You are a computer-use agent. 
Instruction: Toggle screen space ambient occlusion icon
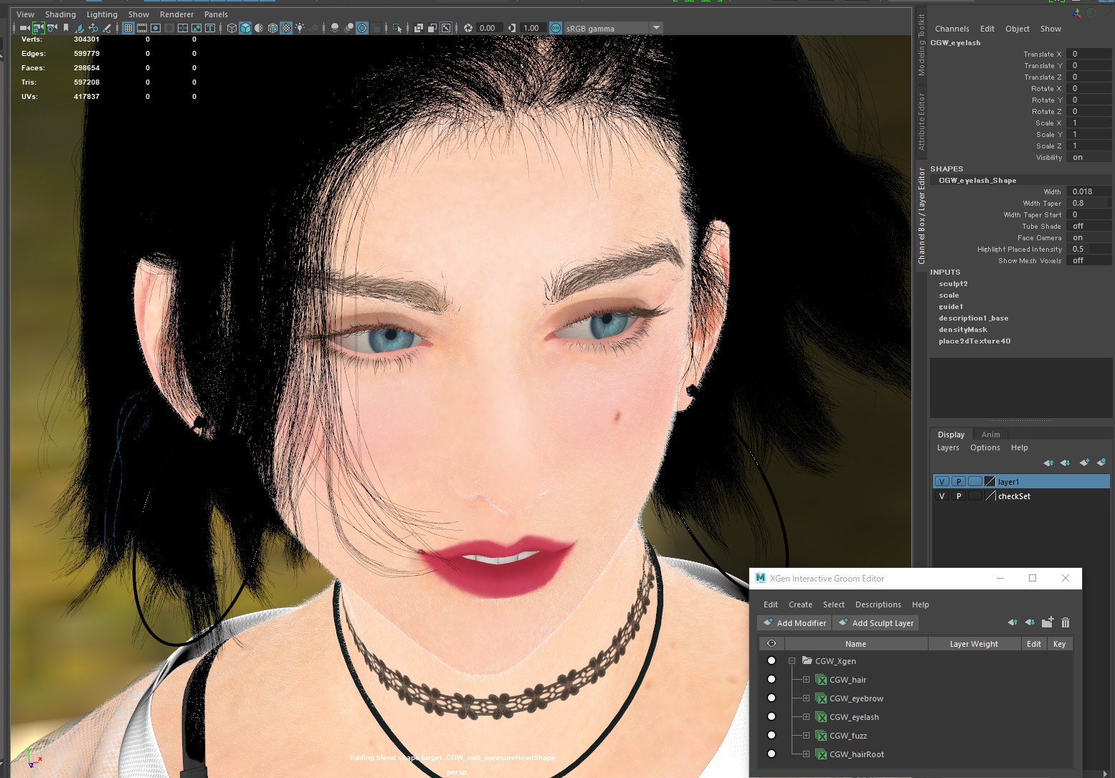334,28
